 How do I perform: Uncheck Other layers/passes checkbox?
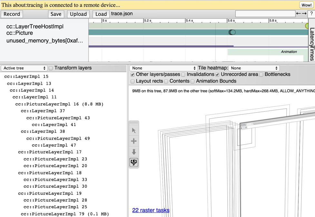pos(133,75)
